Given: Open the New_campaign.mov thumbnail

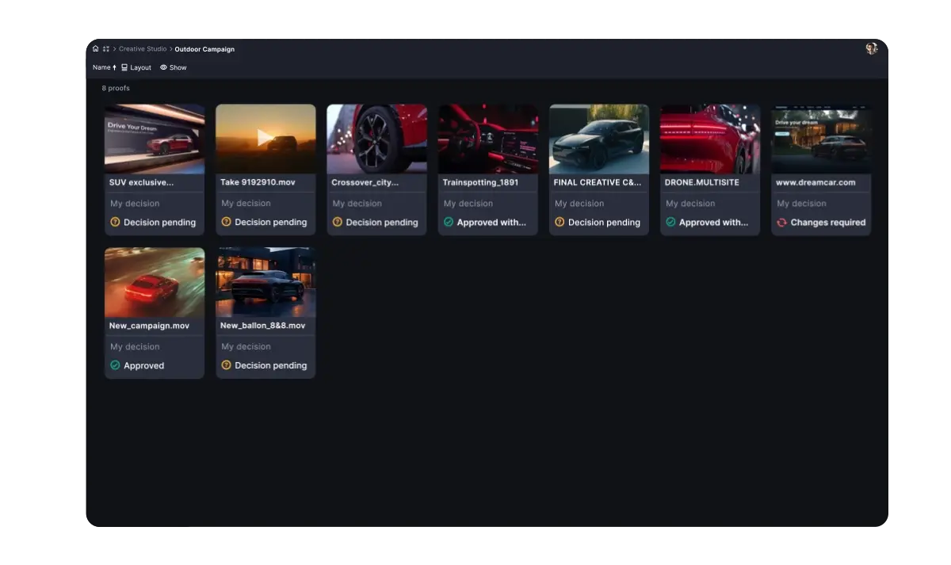Looking at the screenshot, I should pyautogui.click(x=155, y=282).
